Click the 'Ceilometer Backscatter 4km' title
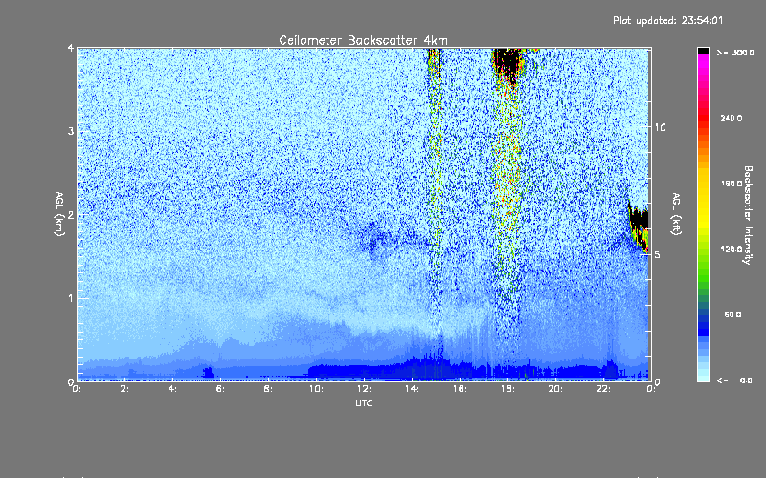Viewport: 766px width, 478px height. click(363, 40)
